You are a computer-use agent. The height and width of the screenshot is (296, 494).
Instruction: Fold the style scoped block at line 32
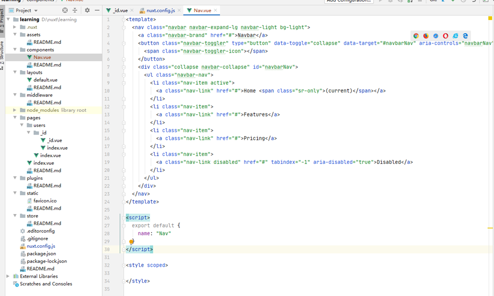(123, 265)
